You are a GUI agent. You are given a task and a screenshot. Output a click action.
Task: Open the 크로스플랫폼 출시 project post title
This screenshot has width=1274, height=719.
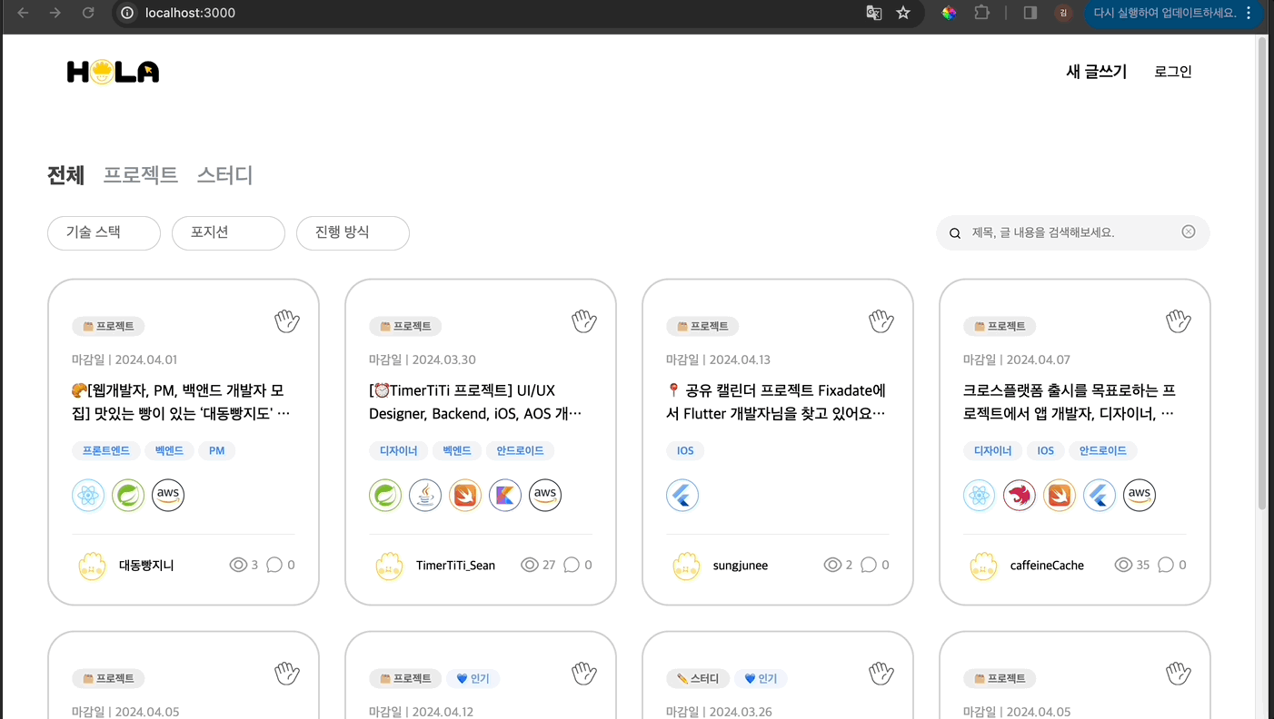1070,402
